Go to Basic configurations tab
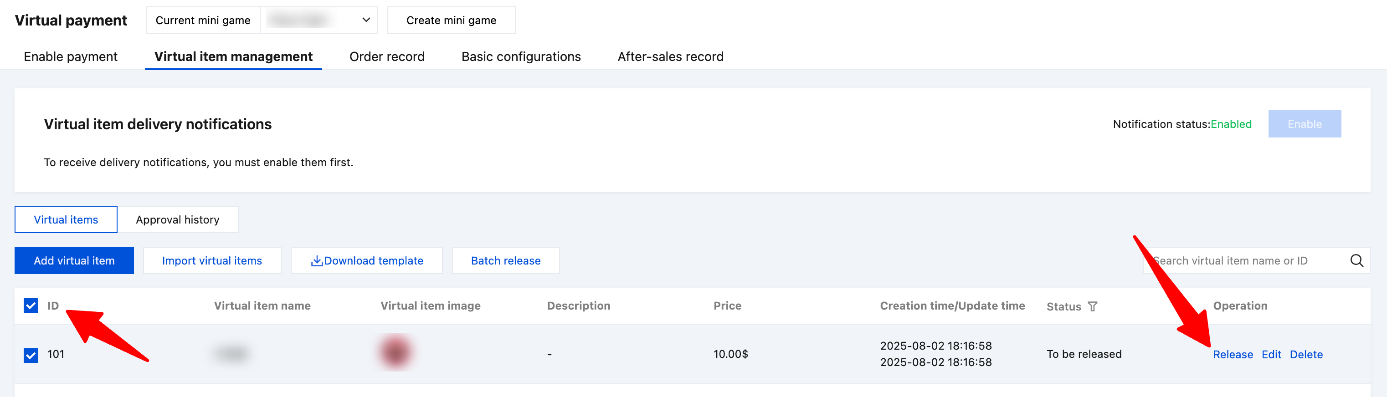1387x397 pixels. (x=521, y=56)
